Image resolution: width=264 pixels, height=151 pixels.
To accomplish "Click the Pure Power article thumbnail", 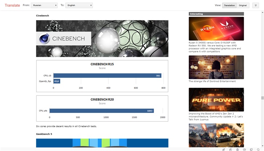I will pos(216,99).
